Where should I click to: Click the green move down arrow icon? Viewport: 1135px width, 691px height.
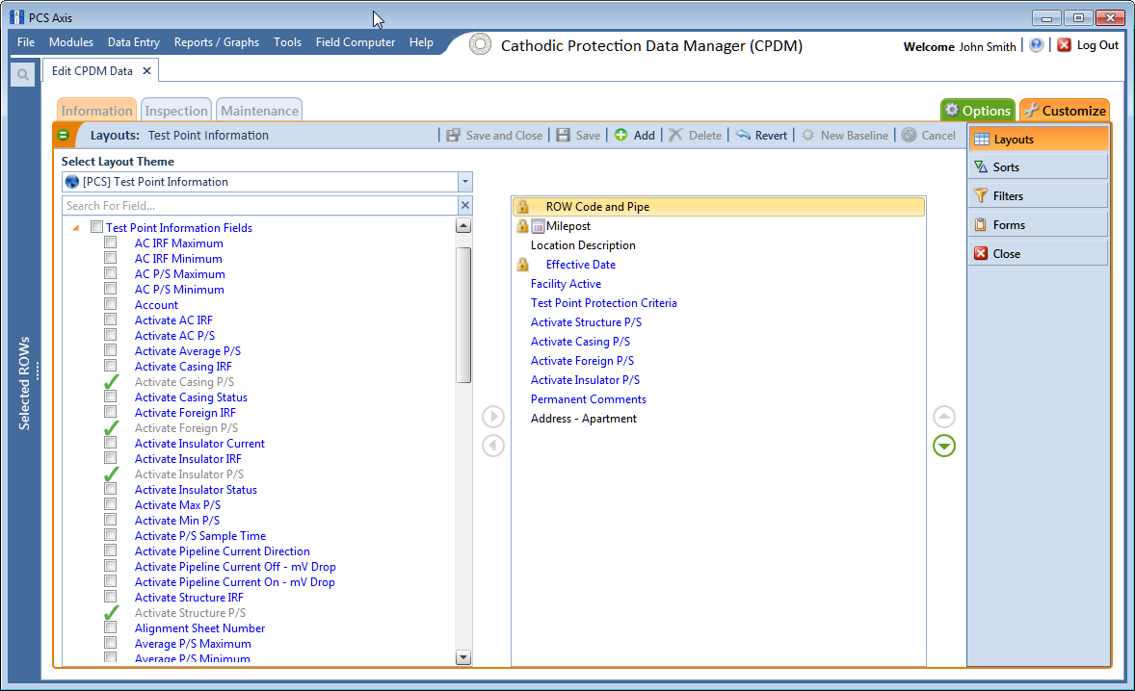point(944,446)
